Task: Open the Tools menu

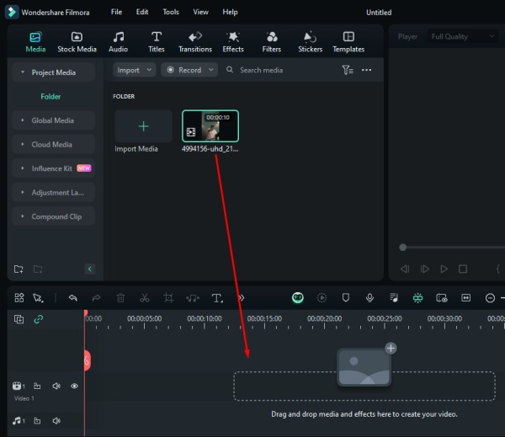Action: point(170,13)
